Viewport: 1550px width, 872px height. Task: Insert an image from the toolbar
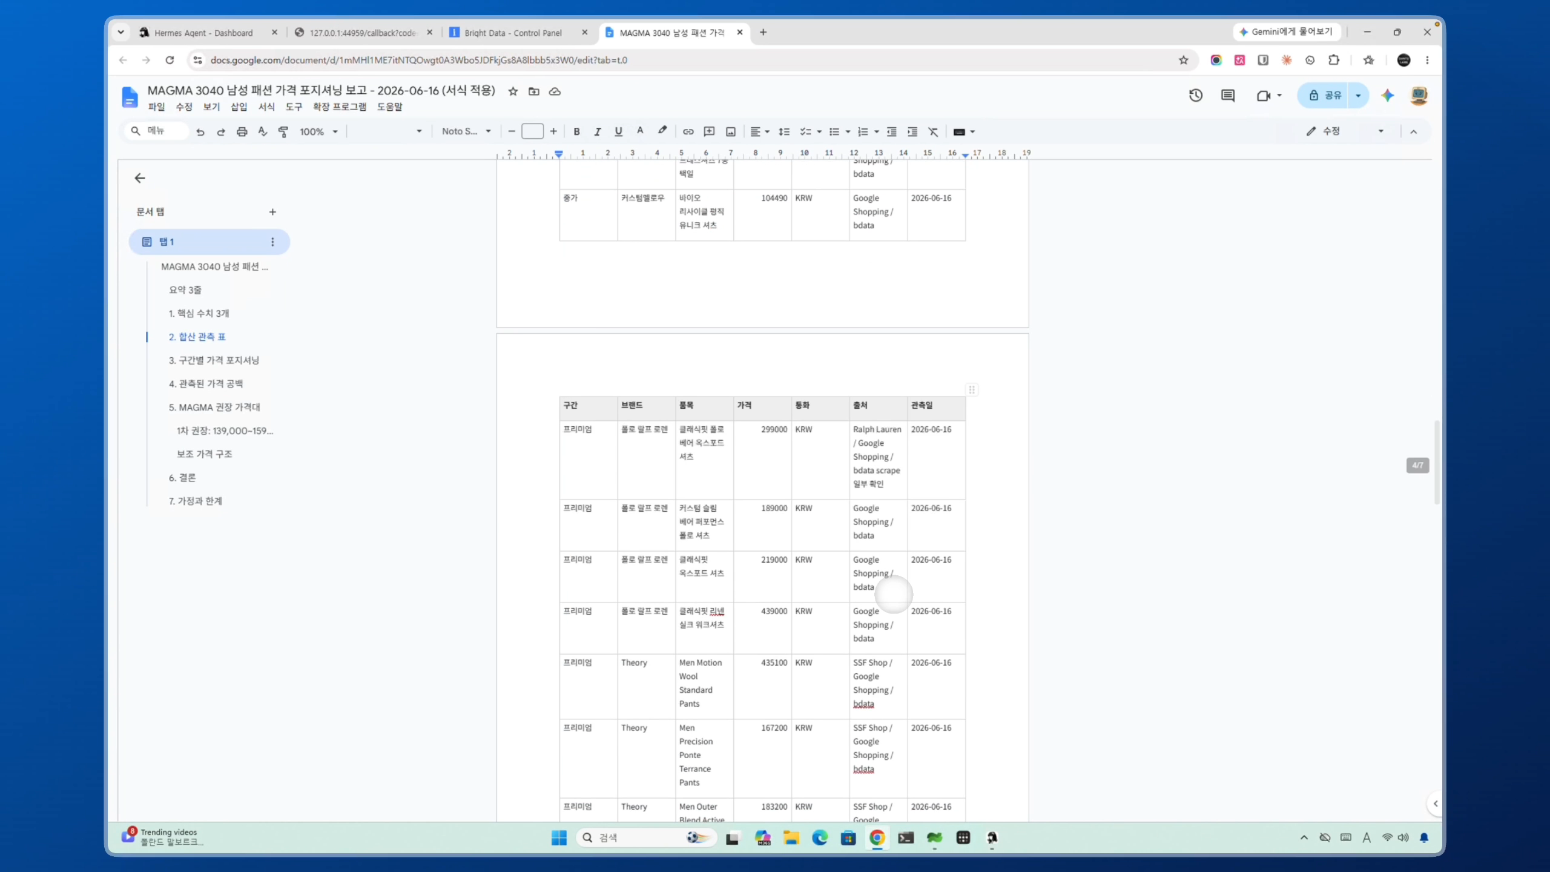(731, 131)
